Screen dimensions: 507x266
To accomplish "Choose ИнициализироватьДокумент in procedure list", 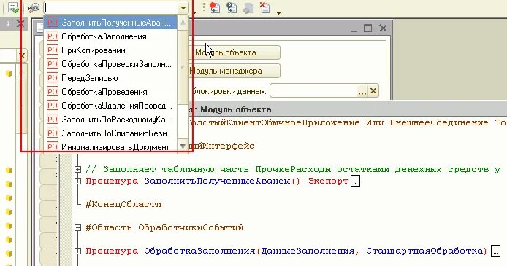I will coord(110,146).
